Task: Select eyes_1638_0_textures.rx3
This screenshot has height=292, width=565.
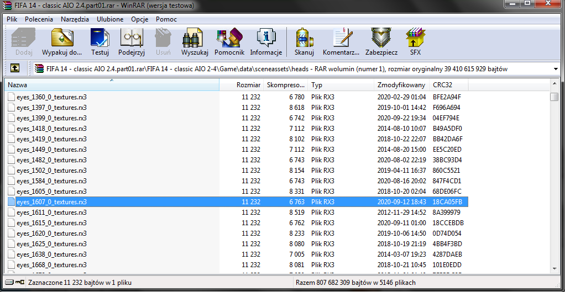Action: point(51,254)
